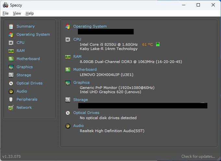Click Realtek High Definition Audio text
221x161 pixels.
point(112,131)
